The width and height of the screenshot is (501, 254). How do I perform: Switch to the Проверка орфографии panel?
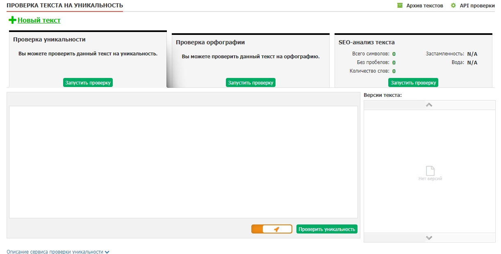tap(210, 42)
